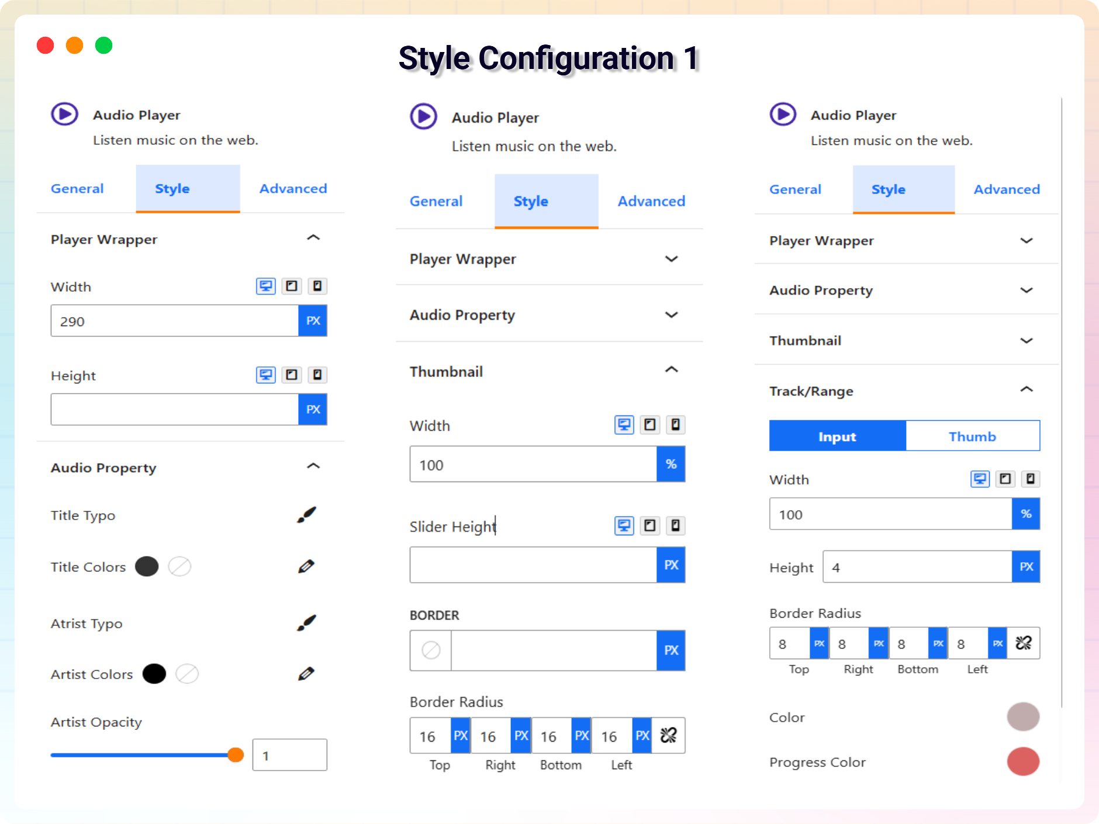This screenshot has height=824, width=1099.
Task: Select tablet device icon for Slider Height
Action: point(650,526)
